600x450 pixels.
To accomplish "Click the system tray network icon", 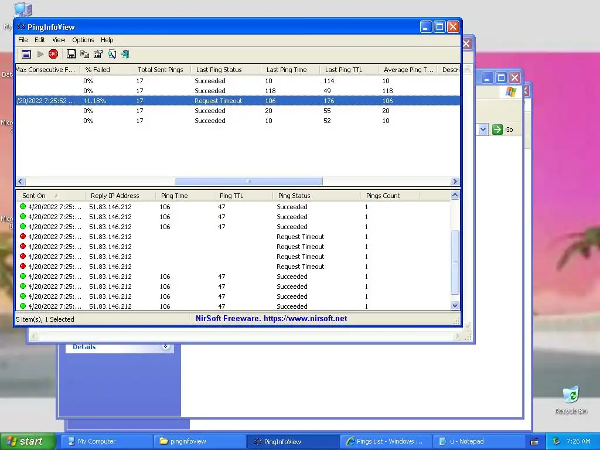I will pyautogui.click(x=557, y=441).
